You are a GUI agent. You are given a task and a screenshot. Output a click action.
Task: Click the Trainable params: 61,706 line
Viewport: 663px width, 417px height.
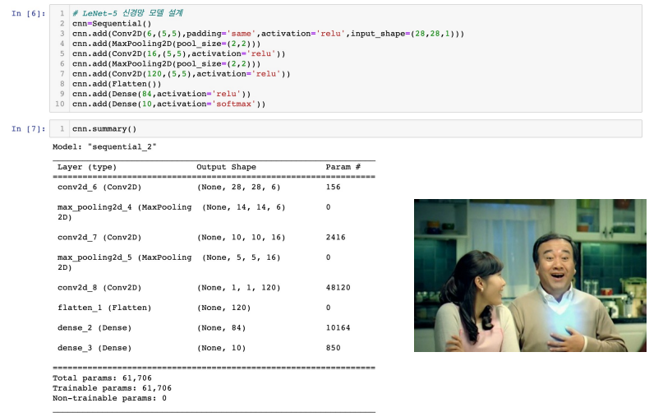[x=112, y=388]
